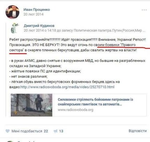Expand the truncated ending after Россия,Мир
Screen dimensions: 150x142
click(x=144, y=31)
